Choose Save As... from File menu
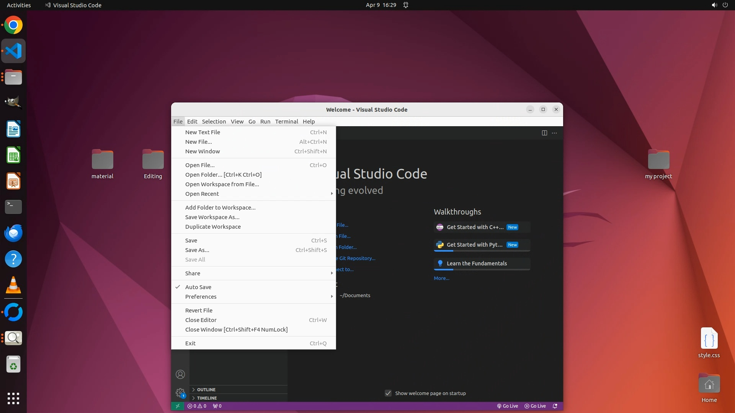735x413 pixels. pyautogui.click(x=197, y=250)
